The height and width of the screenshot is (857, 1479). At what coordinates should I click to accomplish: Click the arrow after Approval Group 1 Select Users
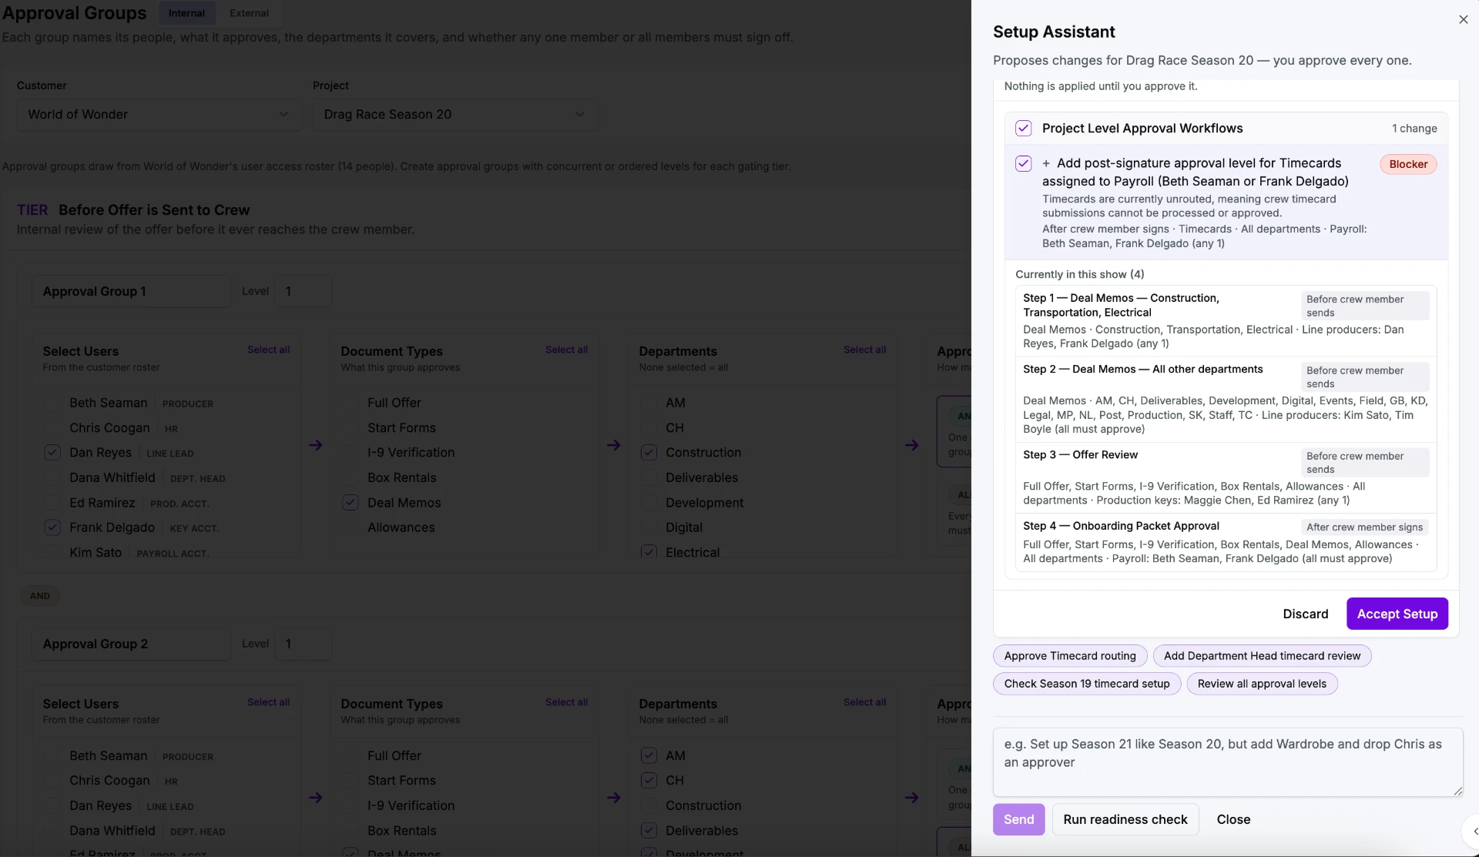click(316, 445)
